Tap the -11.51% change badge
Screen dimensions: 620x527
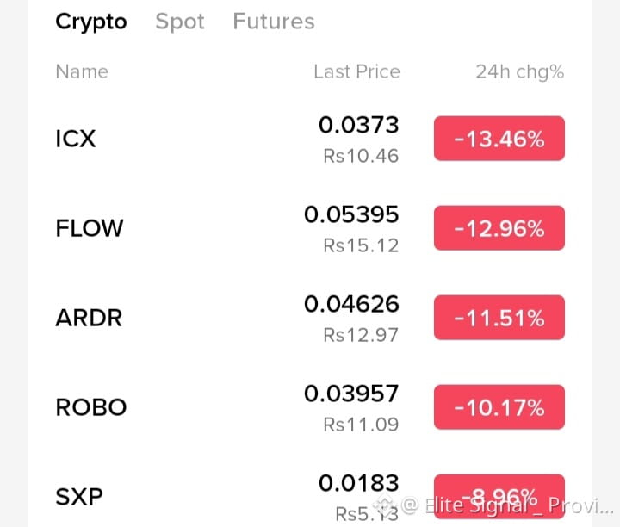499,318
